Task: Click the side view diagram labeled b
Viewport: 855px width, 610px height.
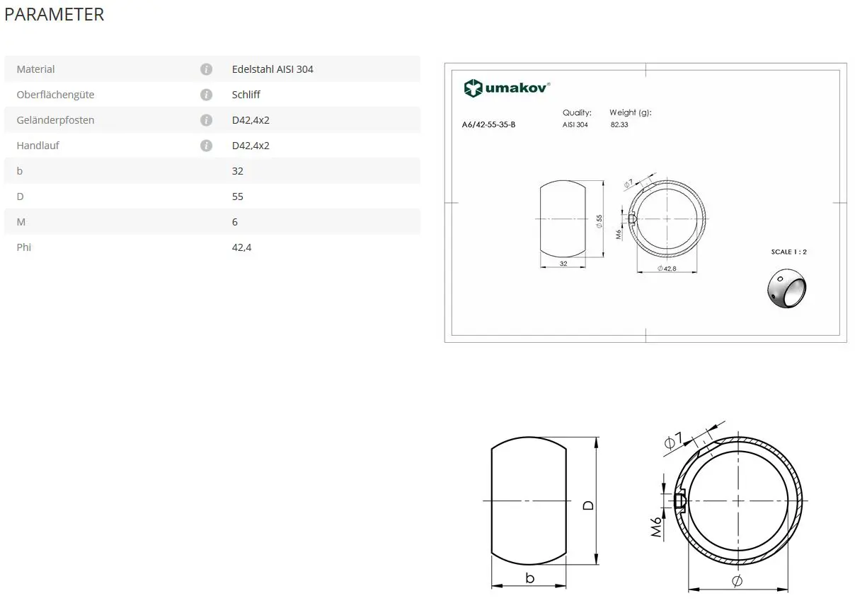Action: pos(529,502)
